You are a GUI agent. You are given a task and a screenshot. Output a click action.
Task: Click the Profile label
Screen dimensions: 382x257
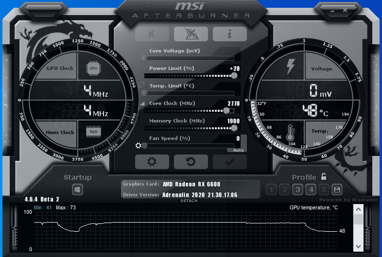coord(304,177)
